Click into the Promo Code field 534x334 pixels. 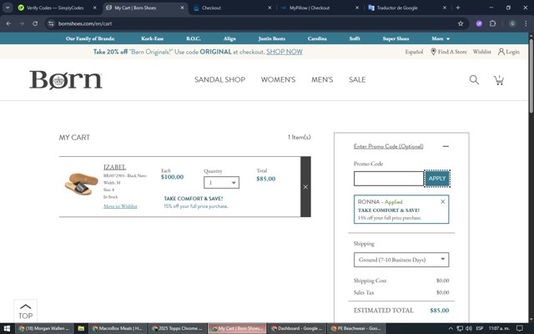tap(389, 179)
